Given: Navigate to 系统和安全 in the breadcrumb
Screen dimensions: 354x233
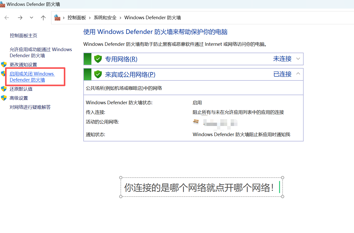Looking at the screenshot, I should 105,17.
